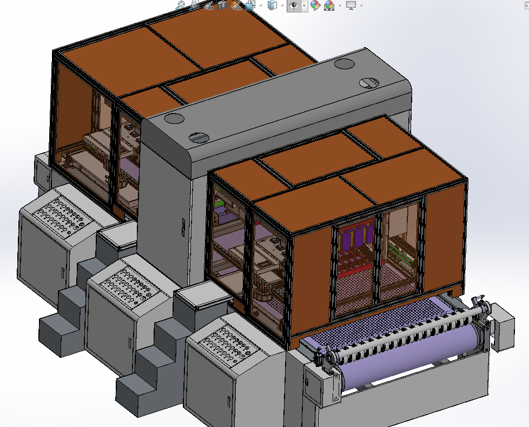Go back to Previous View
Viewport: 529px width, 427px height.
208,5
